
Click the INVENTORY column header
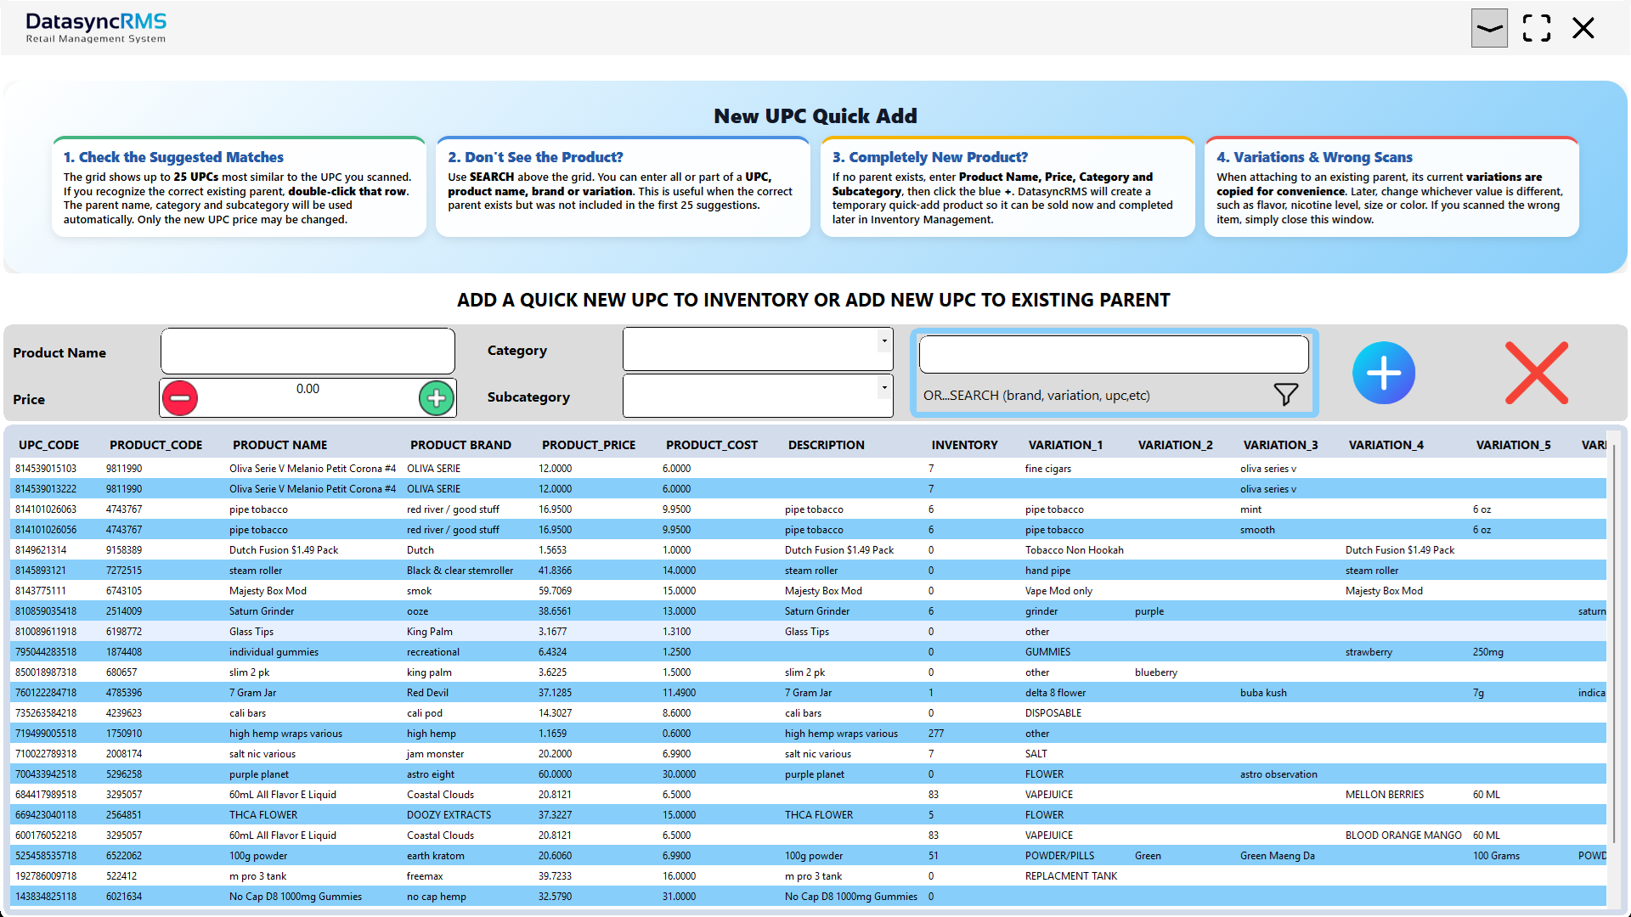click(x=964, y=445)
